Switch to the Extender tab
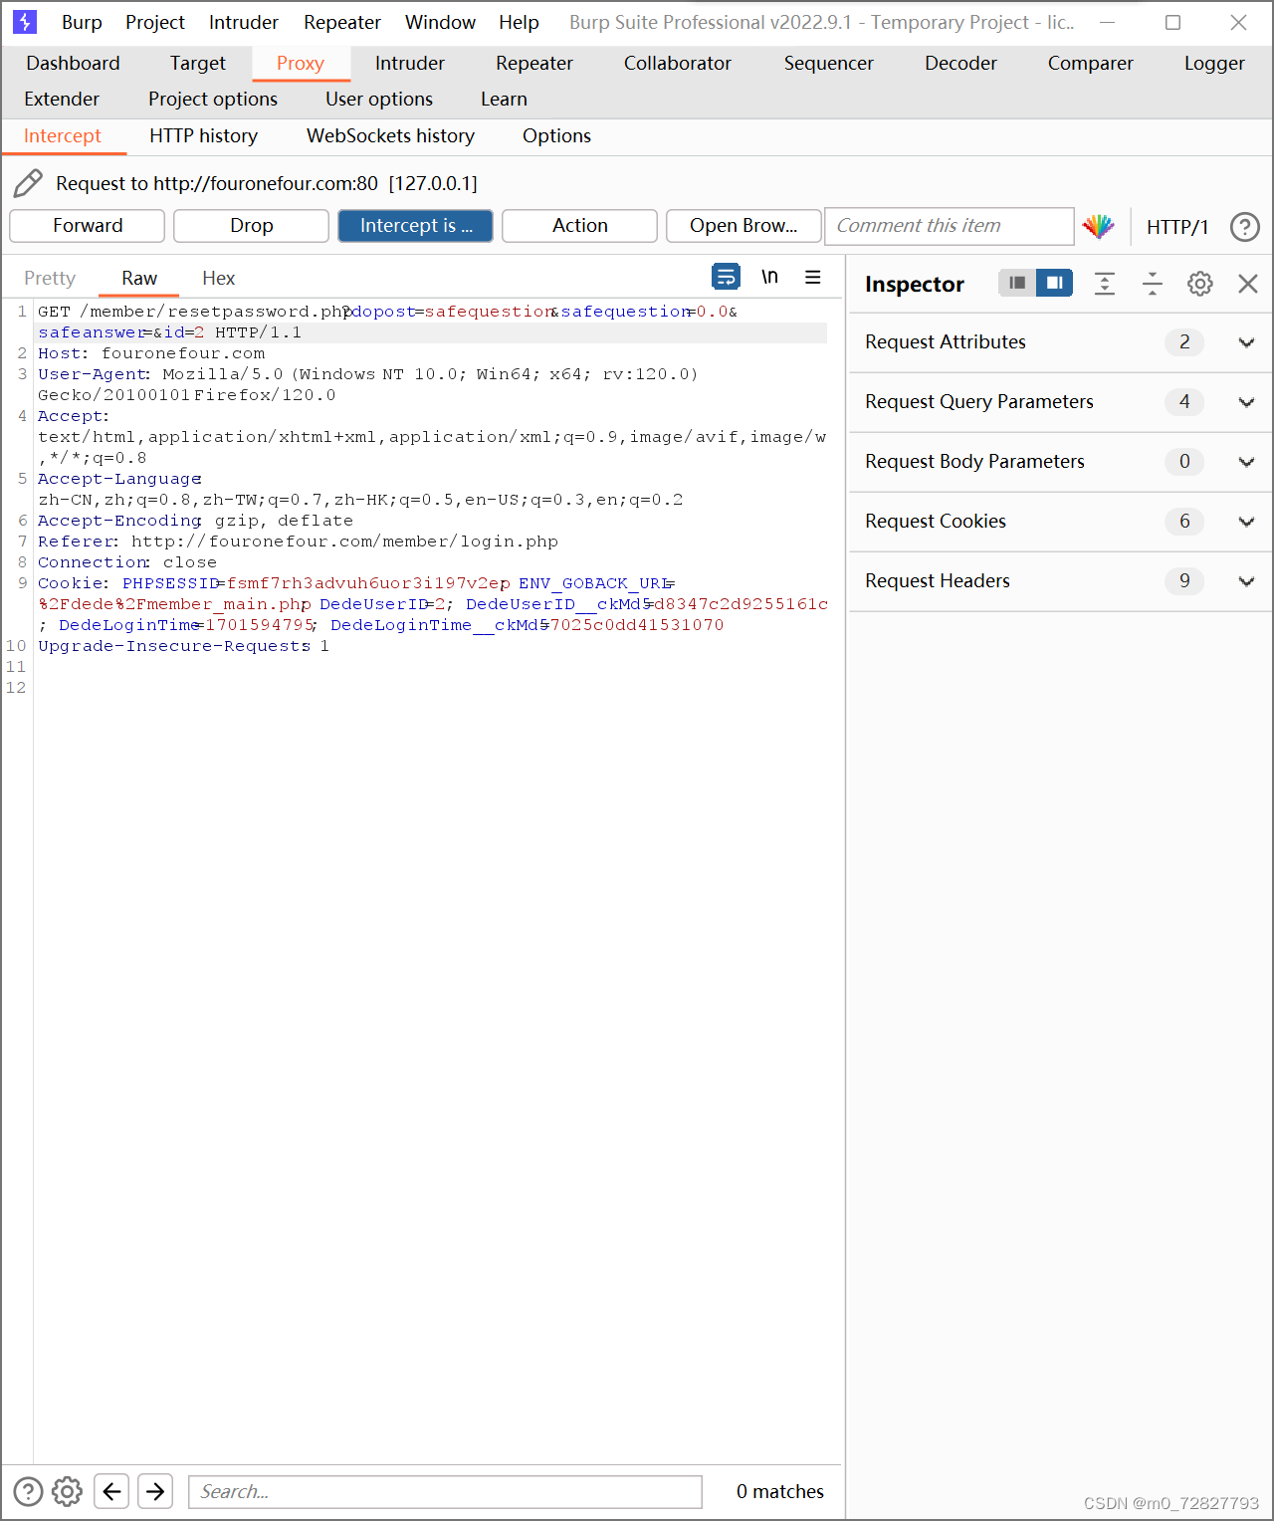 click(x=62, y=99)
